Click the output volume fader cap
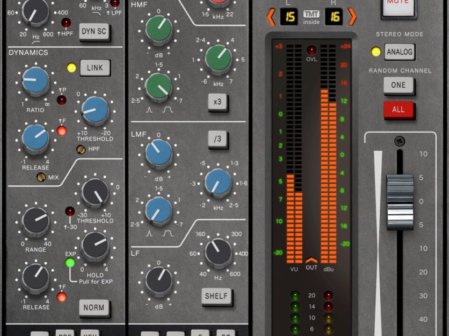 tap(400, 202)
